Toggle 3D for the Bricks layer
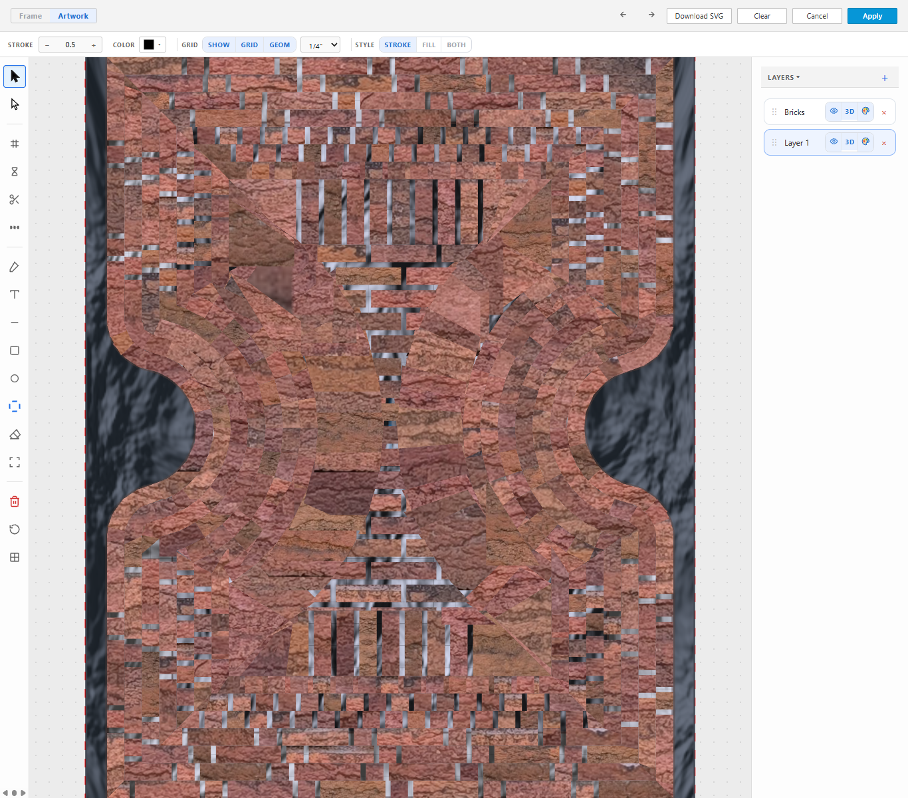The image size is (908, 798). [x=850, y=111]
